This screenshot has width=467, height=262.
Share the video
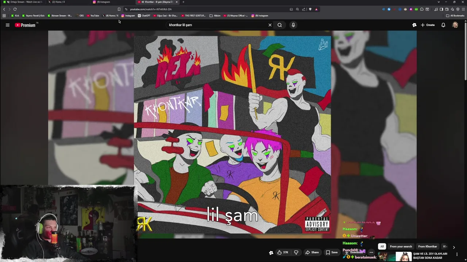(x=312, y=253)
